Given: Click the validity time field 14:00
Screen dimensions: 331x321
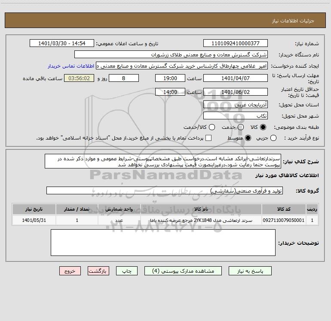Looking at the screenshot, I should click(170, 92).
